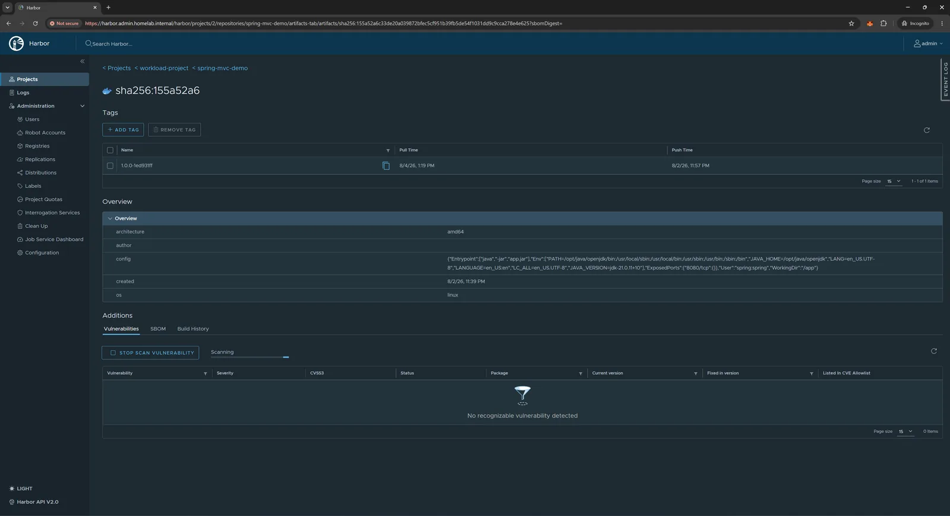950x516 pixels.
Task: Click the address bar URL
Action: pos(324,23)
